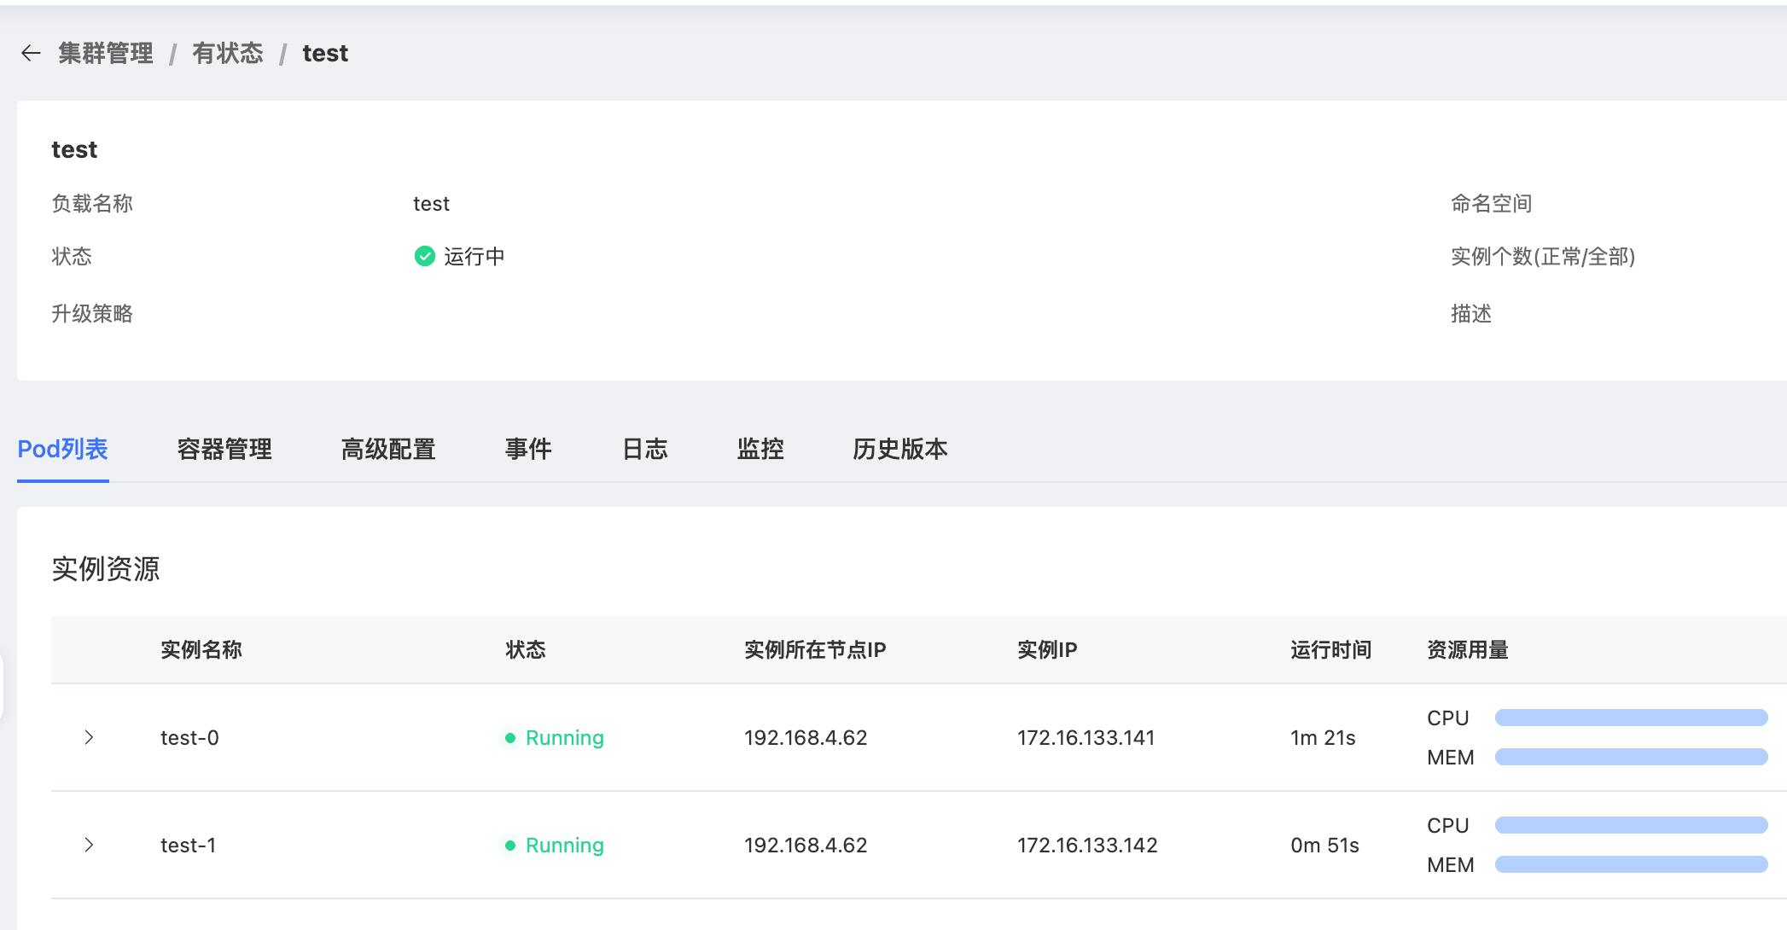Go to 有状态 breadcrumb link
Viewport: 1787px width, 930px height.
228,53
